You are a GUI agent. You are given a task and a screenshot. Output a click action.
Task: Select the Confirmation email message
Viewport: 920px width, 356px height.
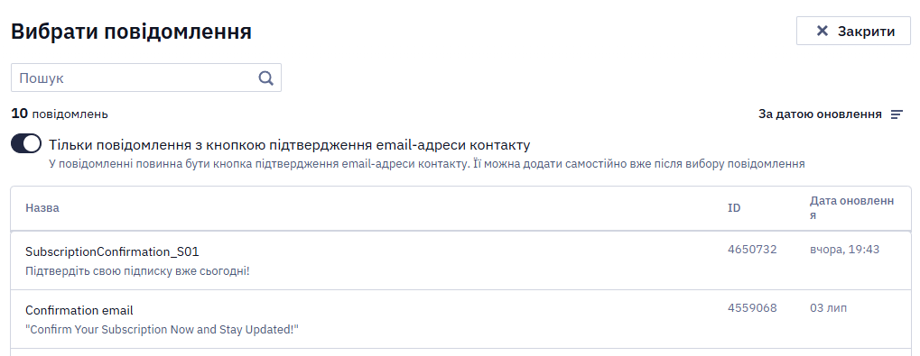coord(460,319)
